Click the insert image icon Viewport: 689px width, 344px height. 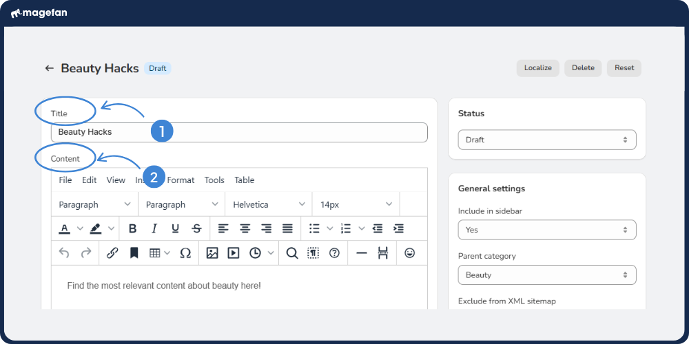pyautogui.click(x=212, y=253)
